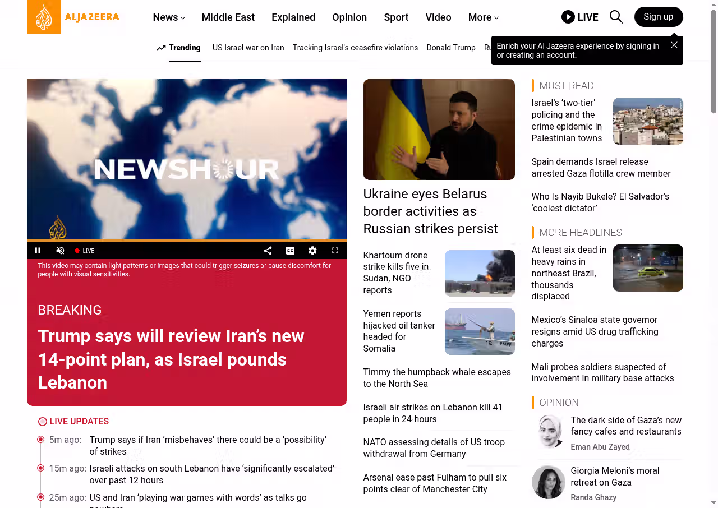Open the Opinion section
The image size is (718, 508).
point(349,17)
